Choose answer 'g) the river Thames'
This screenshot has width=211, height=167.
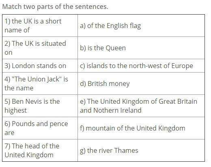click(141, 150)
